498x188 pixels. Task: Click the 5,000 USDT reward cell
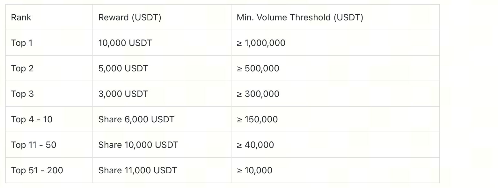(x=123, y=69)
